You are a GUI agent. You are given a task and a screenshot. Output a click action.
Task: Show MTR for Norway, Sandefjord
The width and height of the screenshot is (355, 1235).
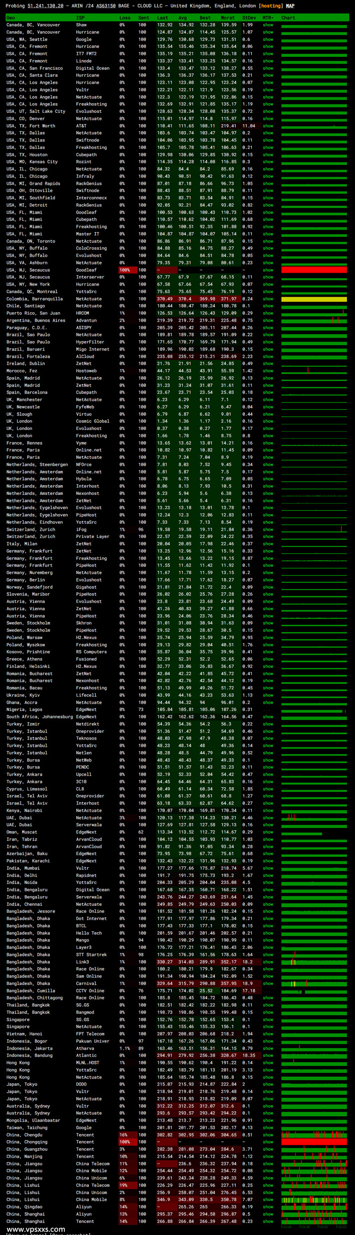click(x=268, y=587)
